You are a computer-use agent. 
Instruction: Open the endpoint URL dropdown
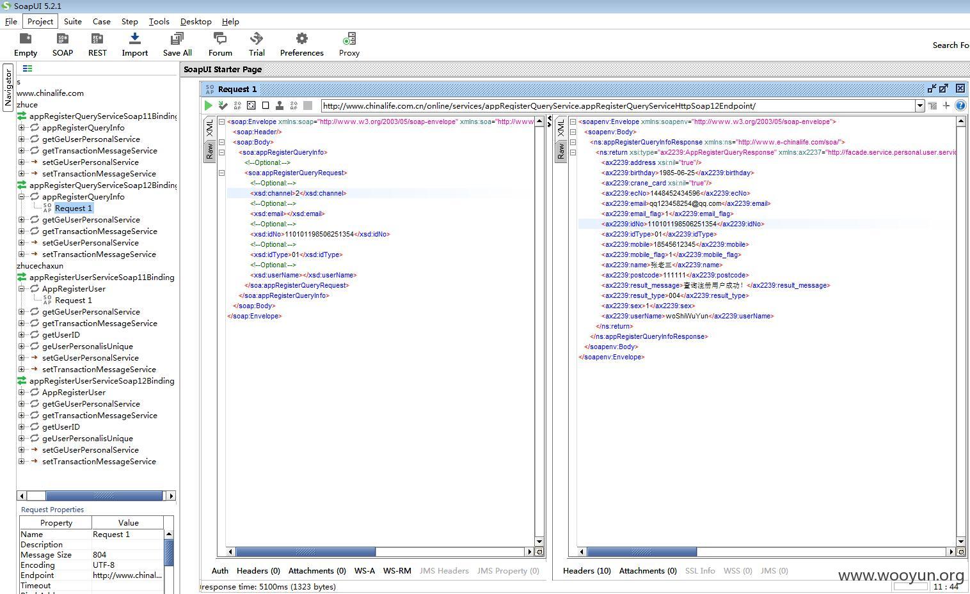coord(920,106)
